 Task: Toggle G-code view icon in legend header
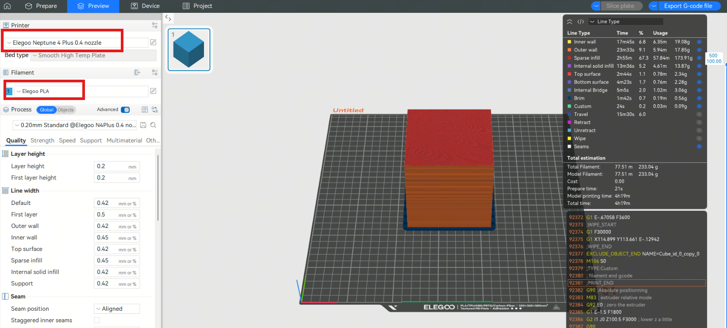[581, 21]
